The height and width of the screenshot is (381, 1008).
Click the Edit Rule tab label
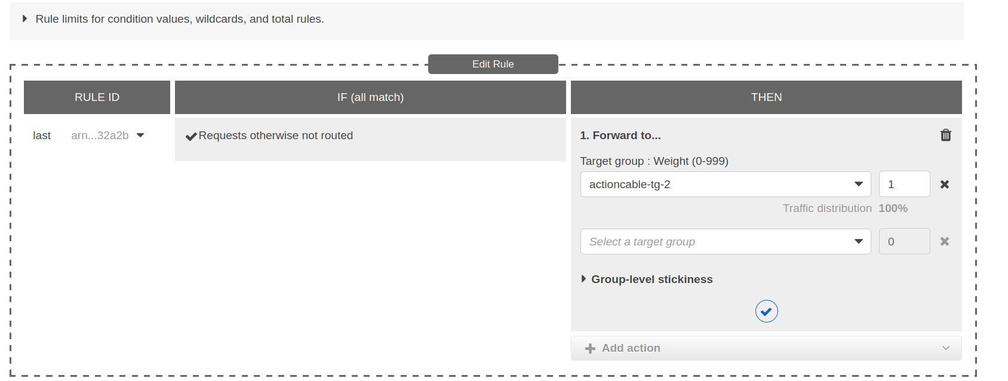point(493,64)
